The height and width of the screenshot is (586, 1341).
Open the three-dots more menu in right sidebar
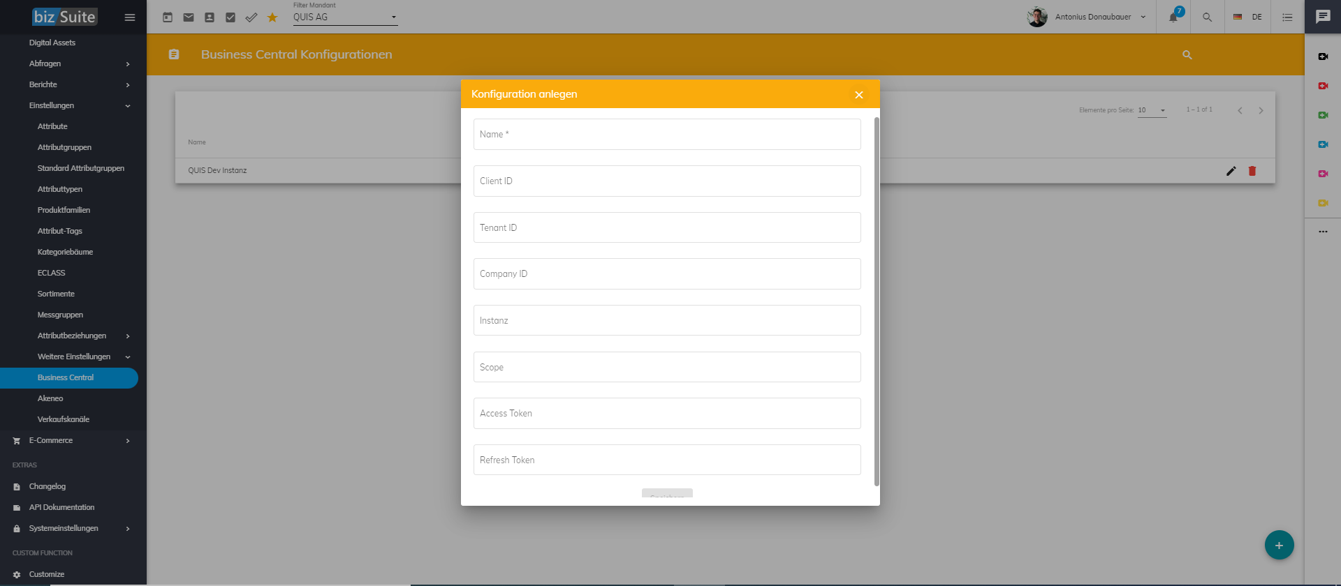[x=1323, y=231]
